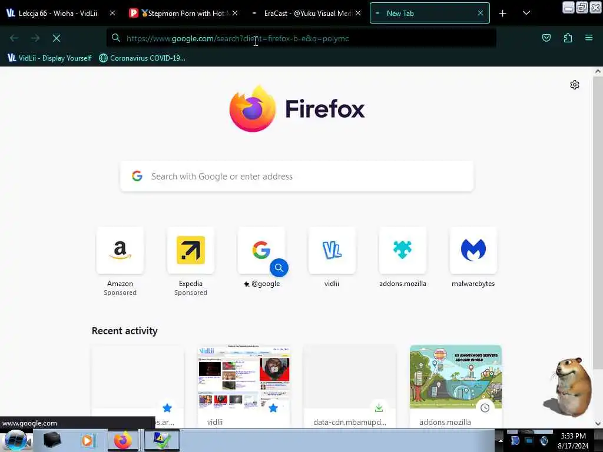Open the Windows Start orb

point(16,440)
